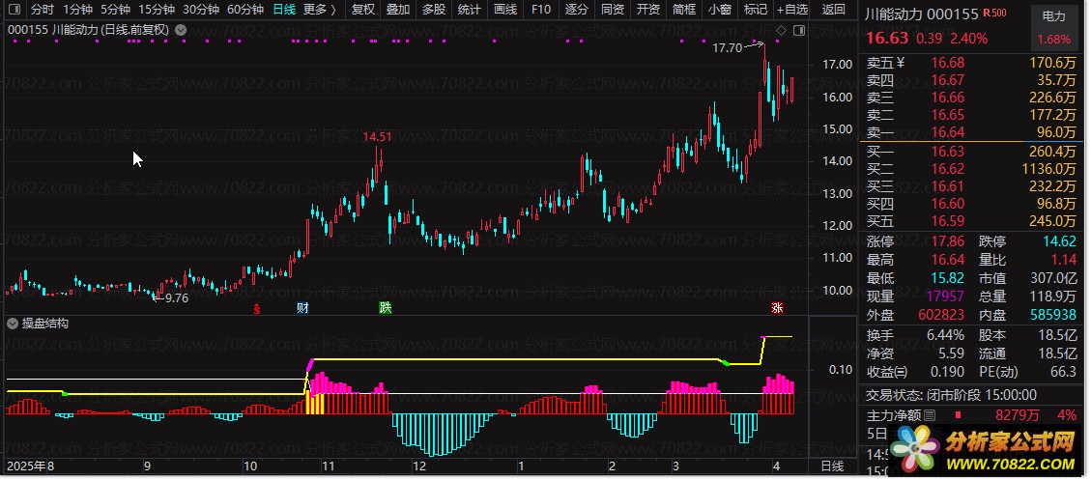Click current price 16.63
The width and height of the screenshot is (1091, 480).
point(886,39)
